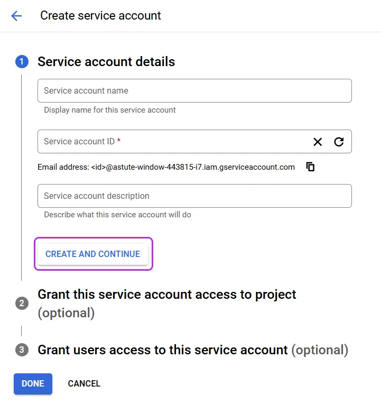
Task: Cancel the service account creation
Action: (x=84, y=384)
